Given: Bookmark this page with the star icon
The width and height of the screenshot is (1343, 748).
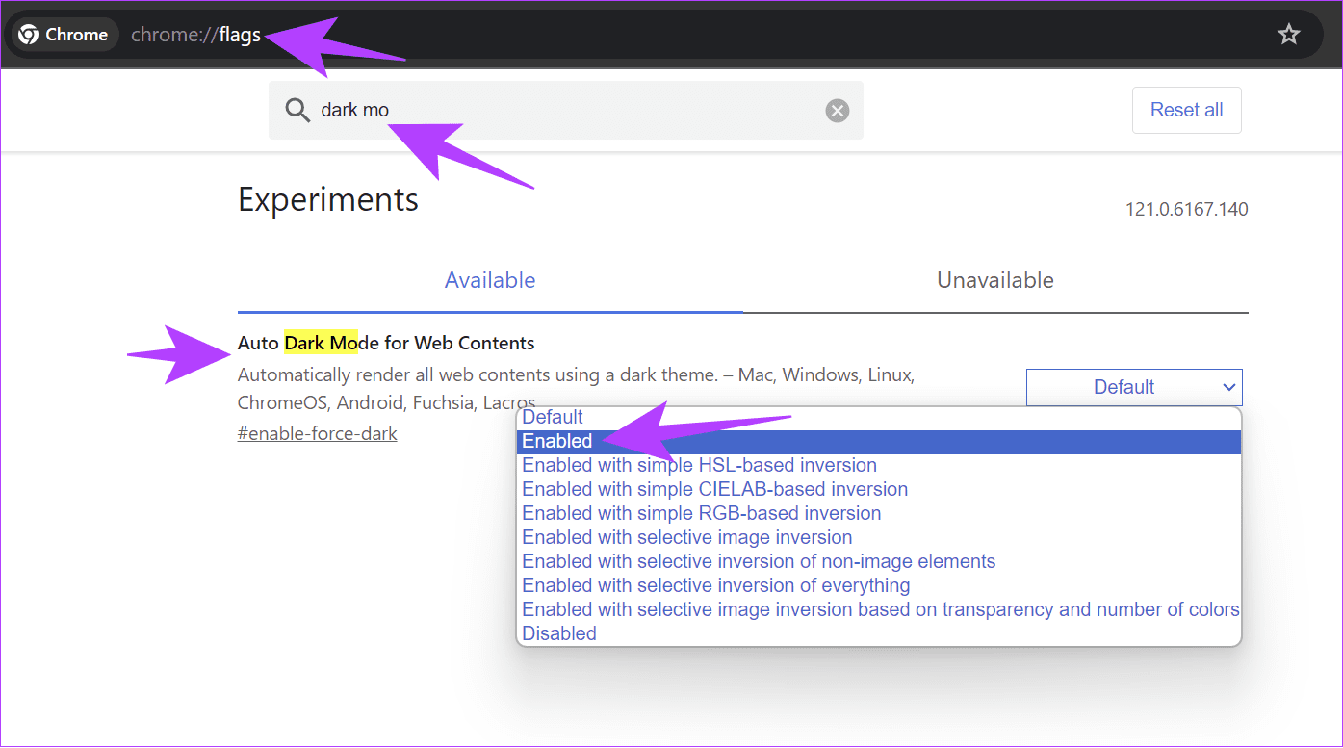Looking at the screenshot, I should pyautogui.click(x=1288, y=35).
